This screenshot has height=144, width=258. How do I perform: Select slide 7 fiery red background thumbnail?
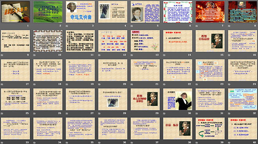(210, 12)
